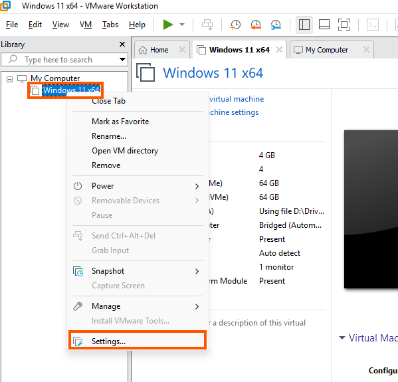Viewport: 398px width, 382px height.
Task: Close the Library panel
Action: point(122,44)
